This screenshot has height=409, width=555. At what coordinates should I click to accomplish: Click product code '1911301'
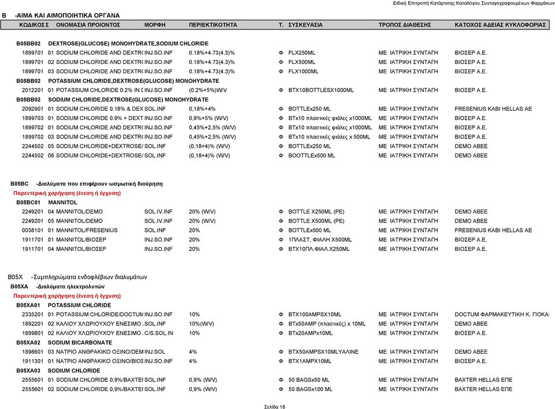tap(32, 361)
